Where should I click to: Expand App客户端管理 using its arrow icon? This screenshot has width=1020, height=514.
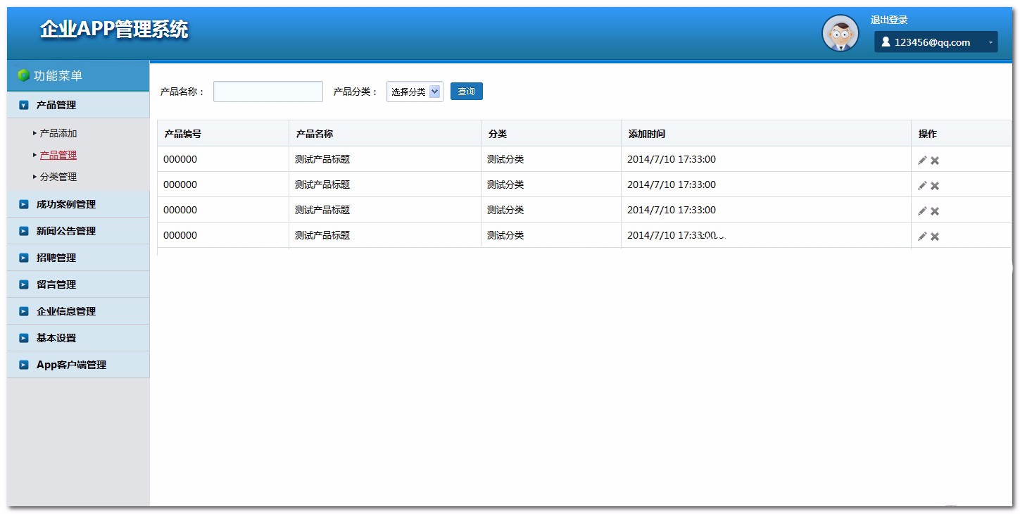point(24,365)
